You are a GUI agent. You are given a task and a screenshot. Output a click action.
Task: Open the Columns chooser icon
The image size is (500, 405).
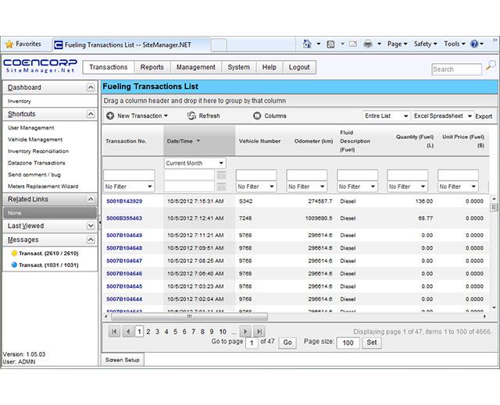pyautogui.click(x=257, y=116)
